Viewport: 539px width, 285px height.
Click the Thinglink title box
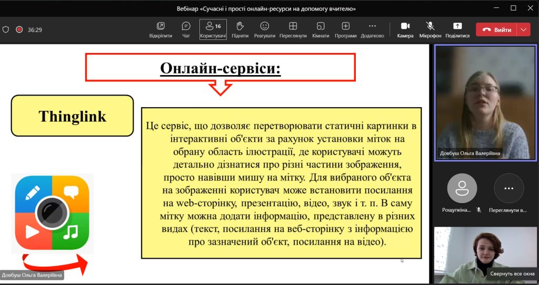click(x=72, y=115)
